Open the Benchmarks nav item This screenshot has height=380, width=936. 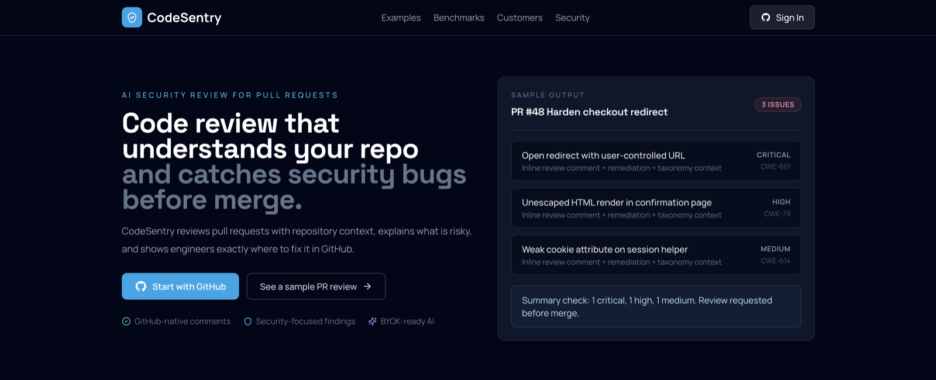coord(459,18)
